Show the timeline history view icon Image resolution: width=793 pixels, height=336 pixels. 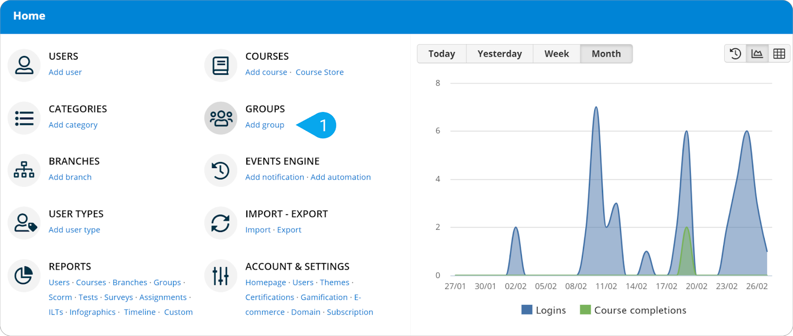735,54
